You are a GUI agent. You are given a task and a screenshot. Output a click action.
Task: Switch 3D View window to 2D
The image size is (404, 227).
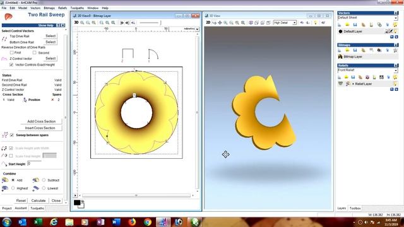[208, 23]
